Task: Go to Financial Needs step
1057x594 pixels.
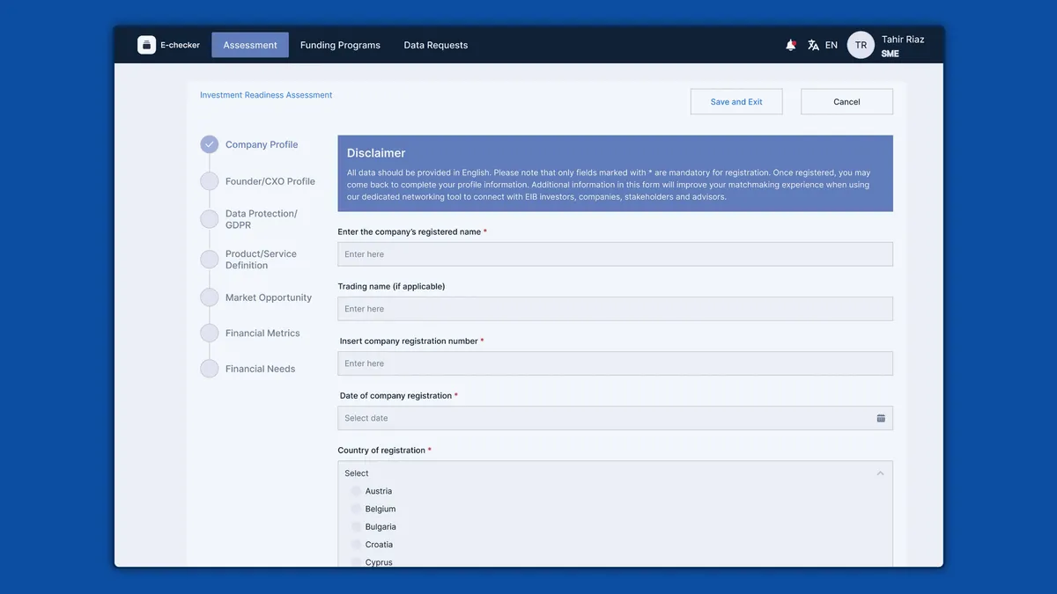Action: (x=260, y=369)
